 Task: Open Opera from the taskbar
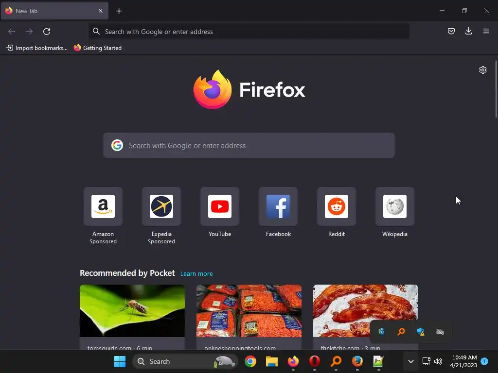[x=315, y=361]
